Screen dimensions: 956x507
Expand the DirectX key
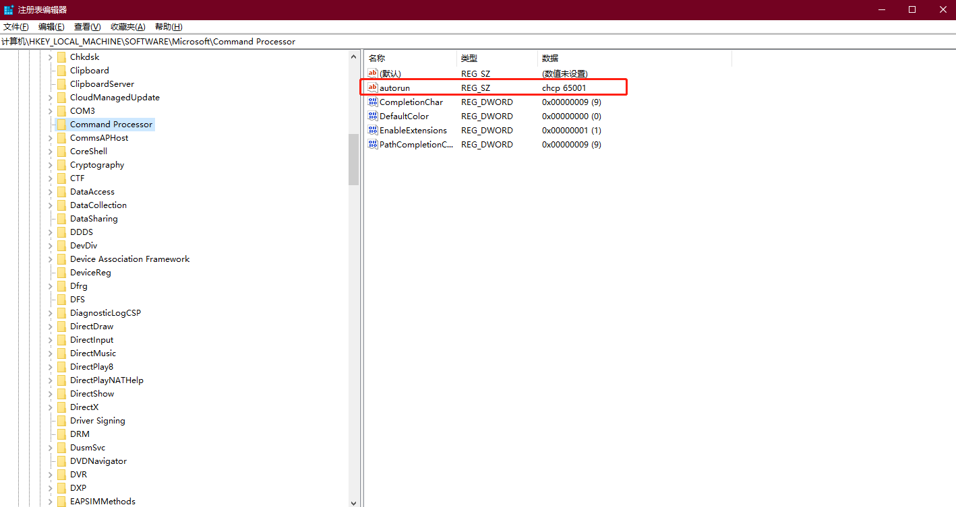coord(50,407)
